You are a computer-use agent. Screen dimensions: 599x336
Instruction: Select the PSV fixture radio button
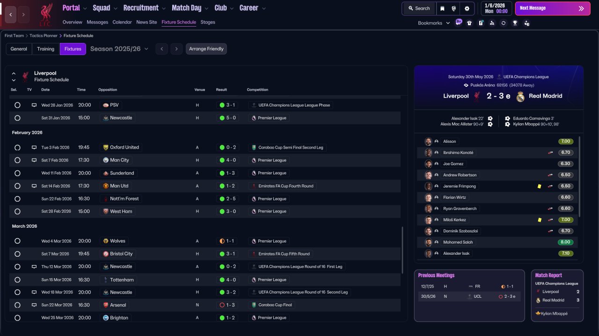click(17, 105)
